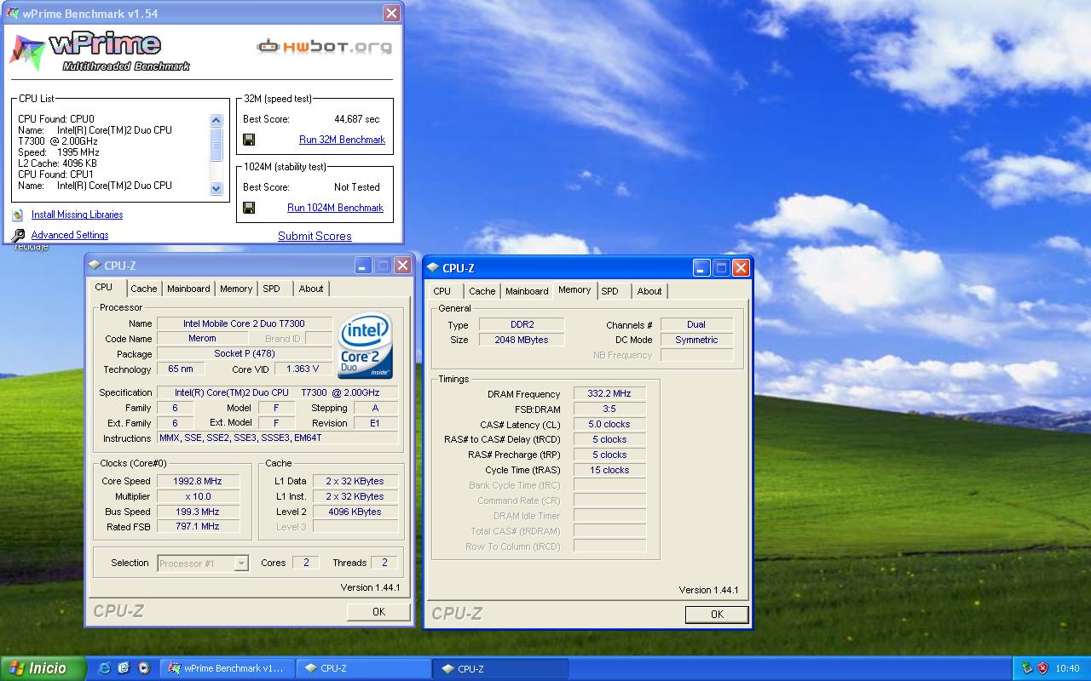This screenshot has height=681, width=1091.
Task: Click the save icon beside Run 1024M Benchmark
Action: (249, 208)
